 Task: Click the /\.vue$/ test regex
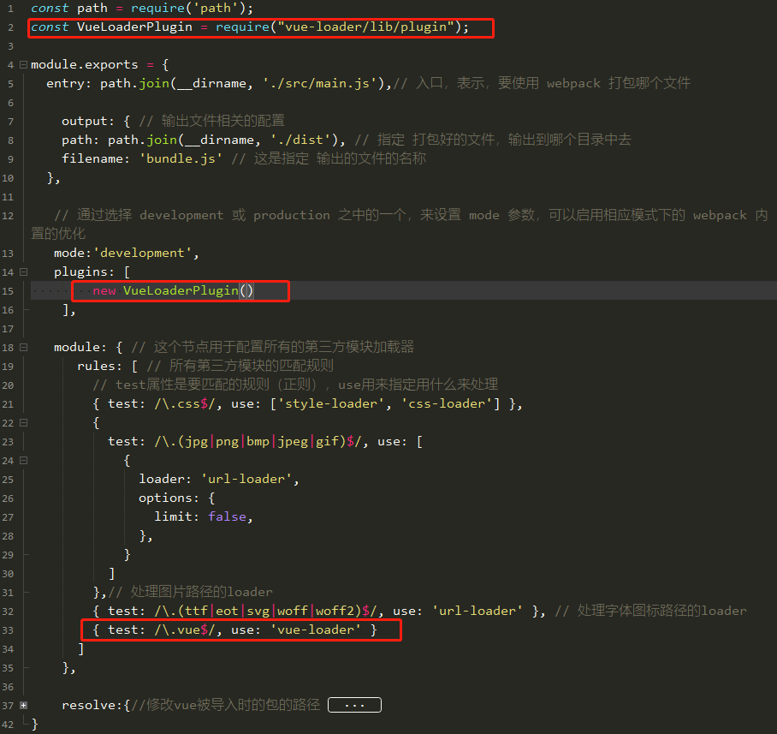pyautogui.click(x=185, y=630)
